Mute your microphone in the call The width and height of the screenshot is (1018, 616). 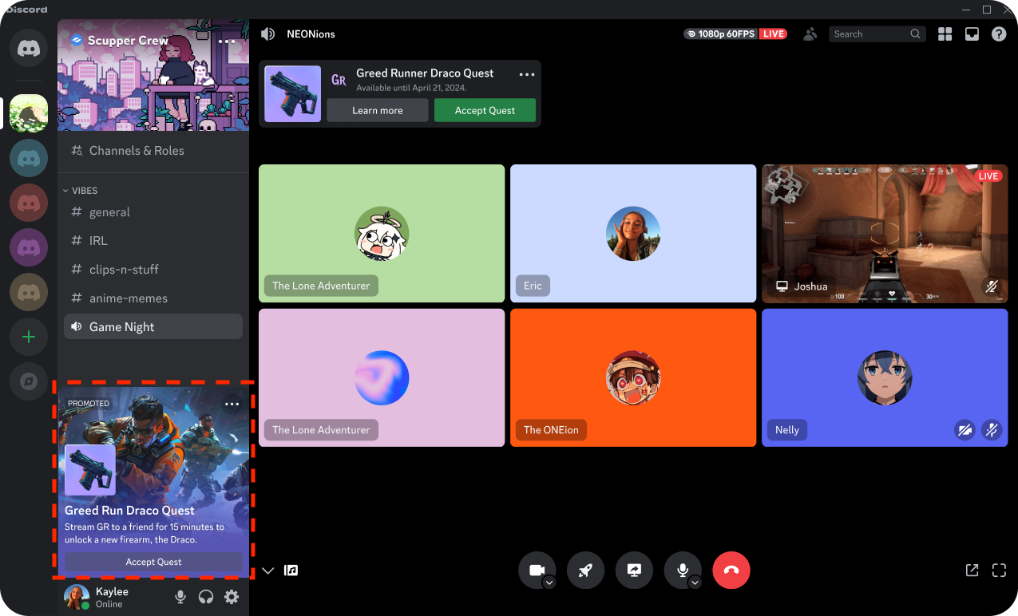682,568
